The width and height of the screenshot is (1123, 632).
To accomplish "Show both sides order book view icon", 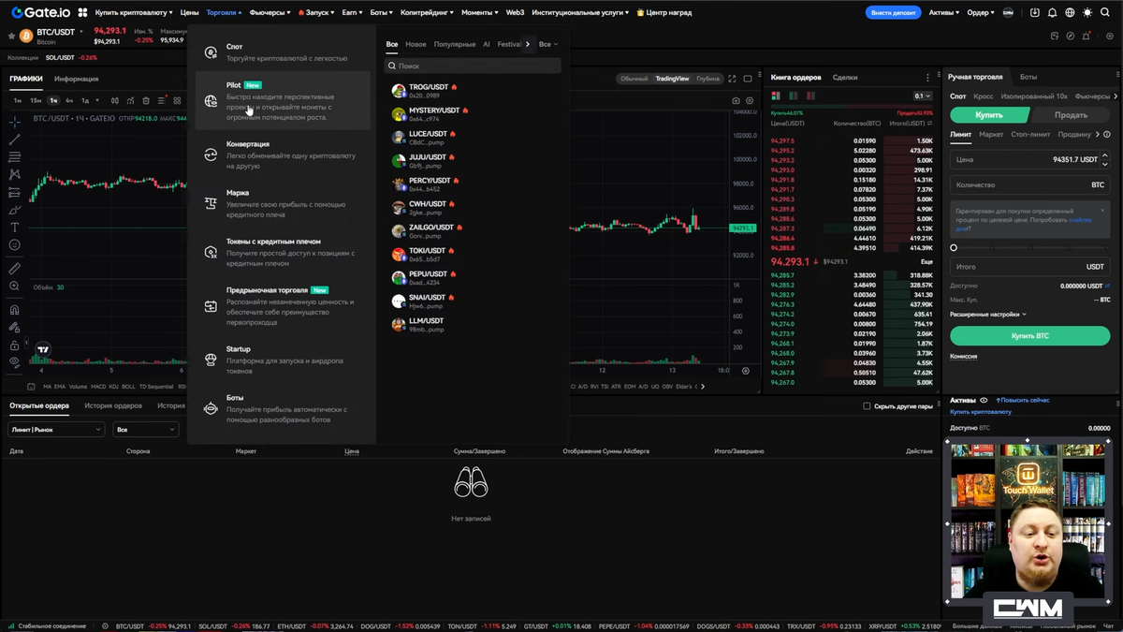I will pos(776,96).
